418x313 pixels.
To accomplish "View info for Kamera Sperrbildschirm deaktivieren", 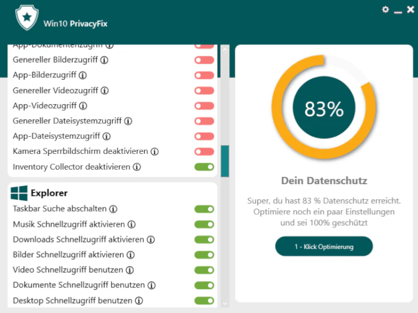I will point(155,152).
